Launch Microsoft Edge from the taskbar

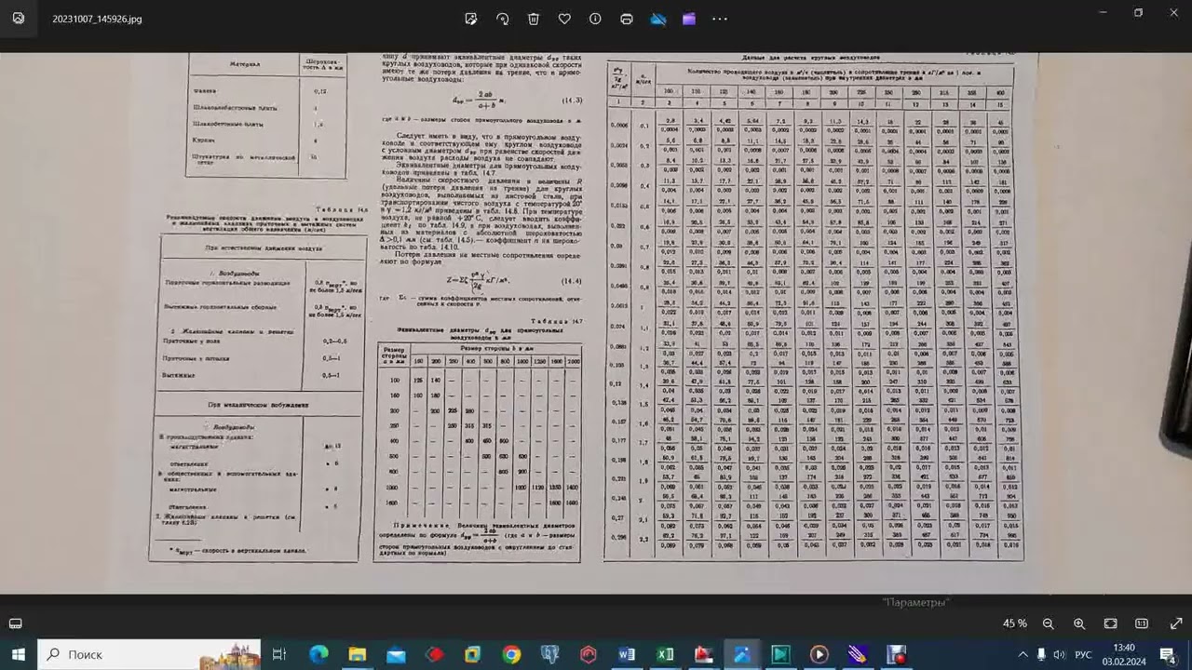[318, 654]
